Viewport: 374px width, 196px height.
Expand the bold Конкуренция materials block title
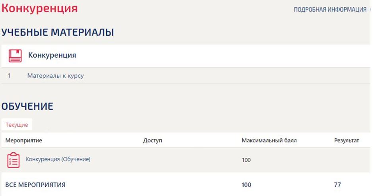[52, 55]
